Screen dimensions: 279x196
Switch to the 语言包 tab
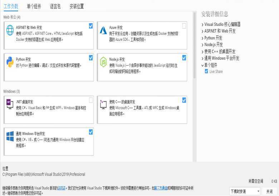55,6
